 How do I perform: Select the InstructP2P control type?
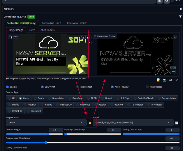point(64,105)
